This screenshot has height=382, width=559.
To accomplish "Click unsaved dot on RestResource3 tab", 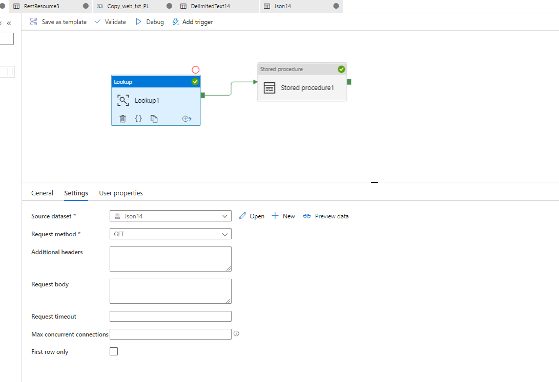I will click(86, 6).
